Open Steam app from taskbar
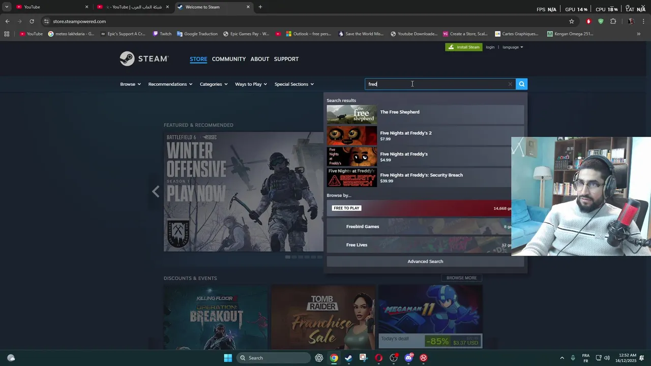The height and width of the screenshot is (366, 651). (348, 358)
